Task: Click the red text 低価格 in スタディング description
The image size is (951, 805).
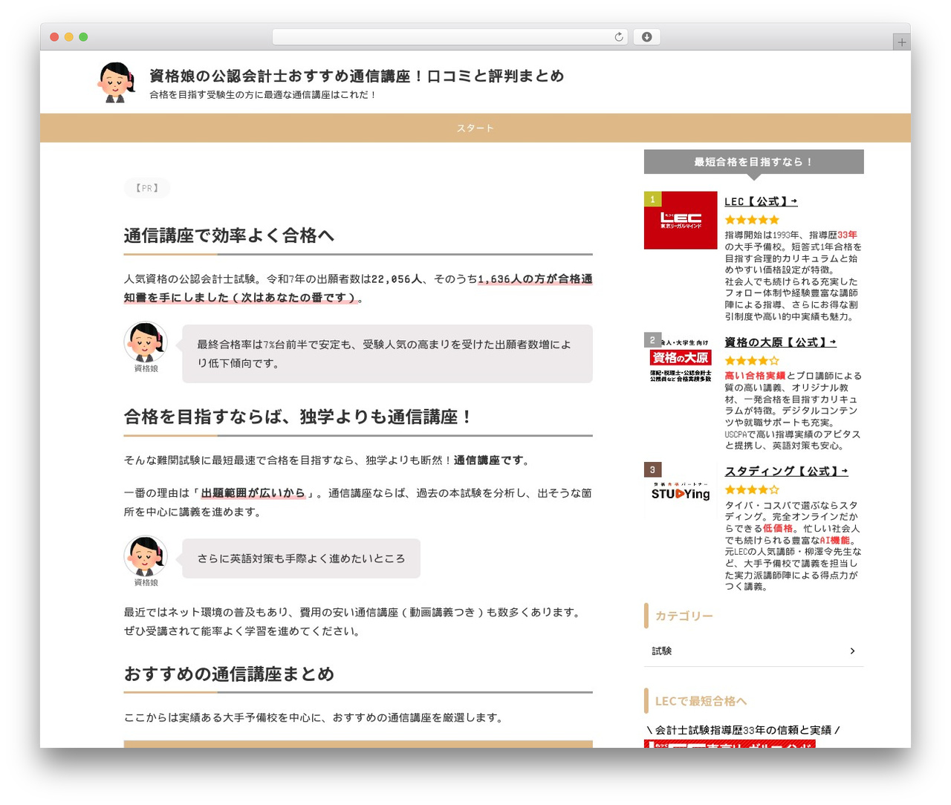Action: click(x=778, y=529)
